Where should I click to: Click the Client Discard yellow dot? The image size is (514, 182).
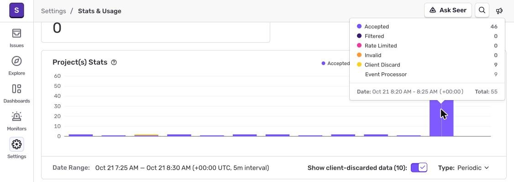[x=359, y=64]
